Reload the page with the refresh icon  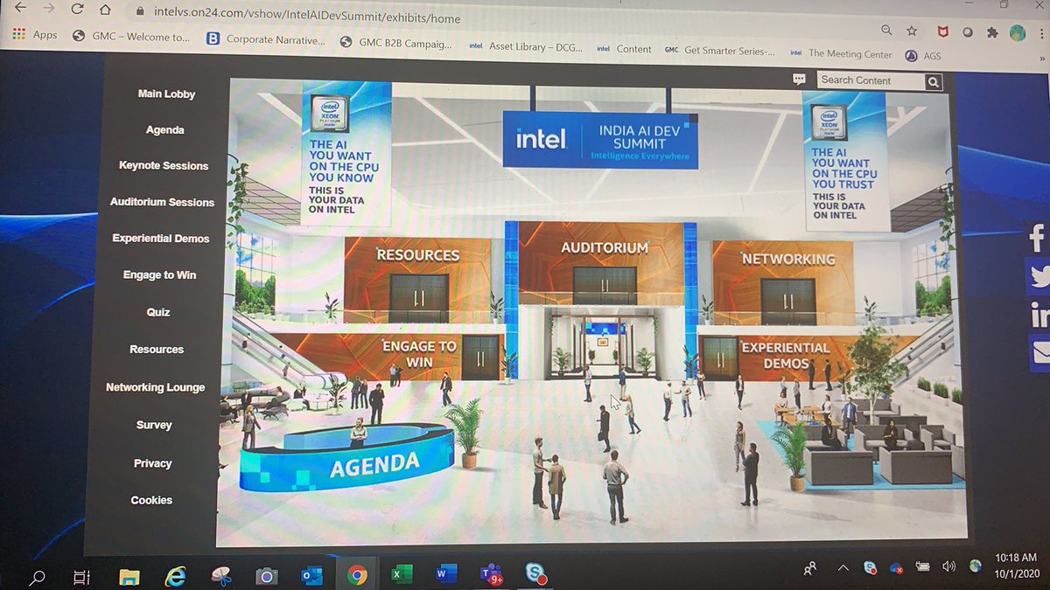[x=77, y=10]
